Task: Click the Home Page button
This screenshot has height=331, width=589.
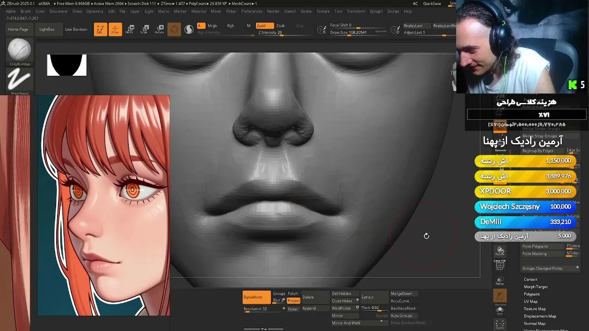Action: coord(18,29)
